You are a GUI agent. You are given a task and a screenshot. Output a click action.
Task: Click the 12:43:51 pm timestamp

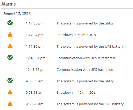pyautogui.click(x=36, y=58)
